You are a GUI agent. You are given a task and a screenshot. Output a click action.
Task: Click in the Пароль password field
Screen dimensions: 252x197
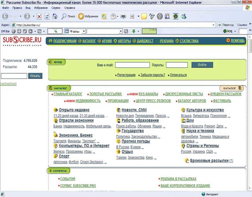click(177, 65)
